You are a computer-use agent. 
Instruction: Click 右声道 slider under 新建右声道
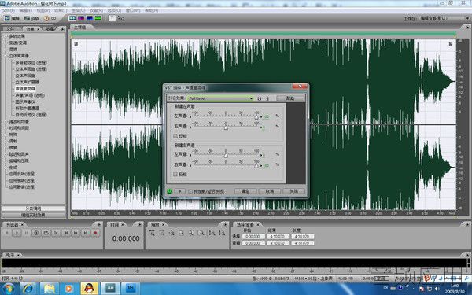point(226,164)
